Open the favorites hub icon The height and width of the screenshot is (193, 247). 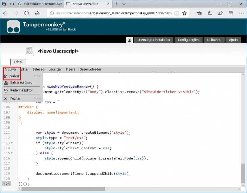[199, 13]
